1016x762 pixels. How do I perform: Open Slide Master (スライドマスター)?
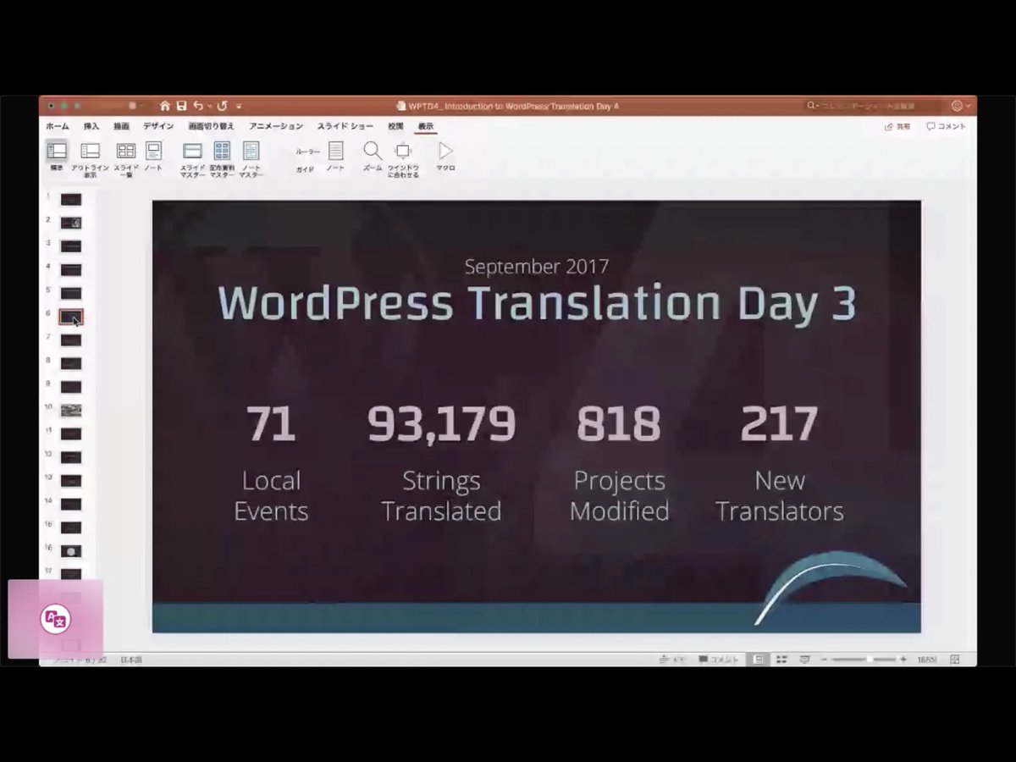[x=192, y=152]
